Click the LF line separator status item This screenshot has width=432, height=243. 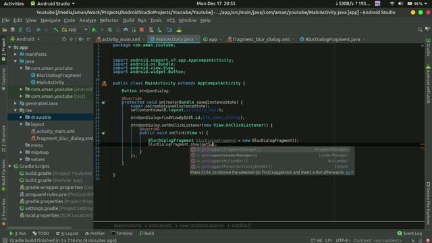(329, 240)
